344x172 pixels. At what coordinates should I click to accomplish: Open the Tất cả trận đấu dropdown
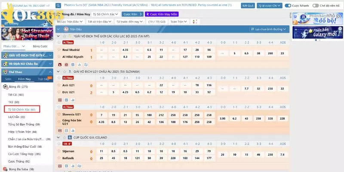100,21
